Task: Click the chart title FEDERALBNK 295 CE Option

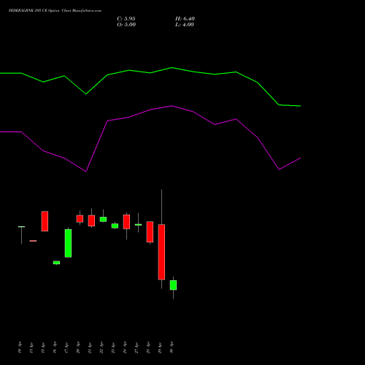Action: pos(34,11)
